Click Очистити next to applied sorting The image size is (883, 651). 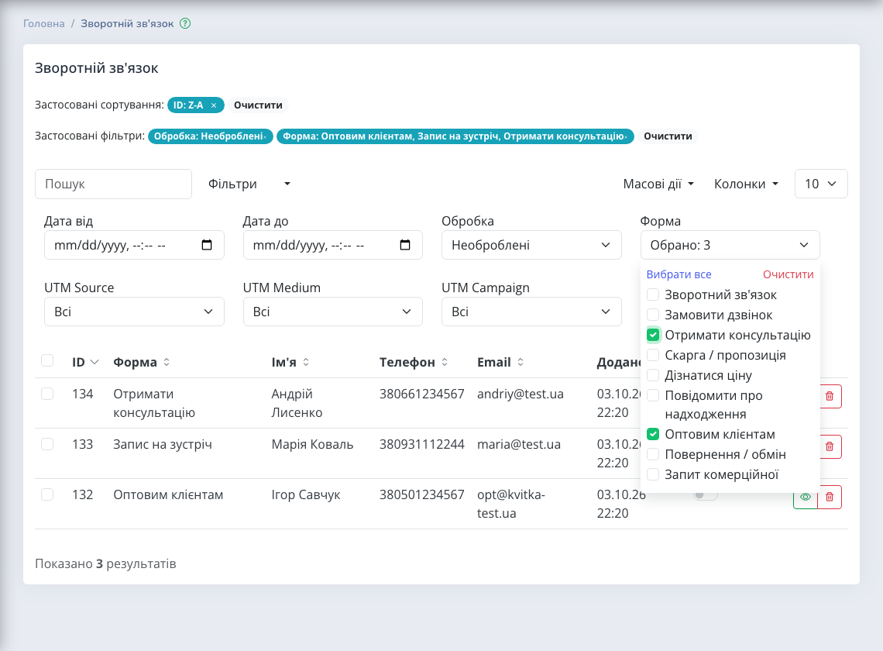(258, 105)
